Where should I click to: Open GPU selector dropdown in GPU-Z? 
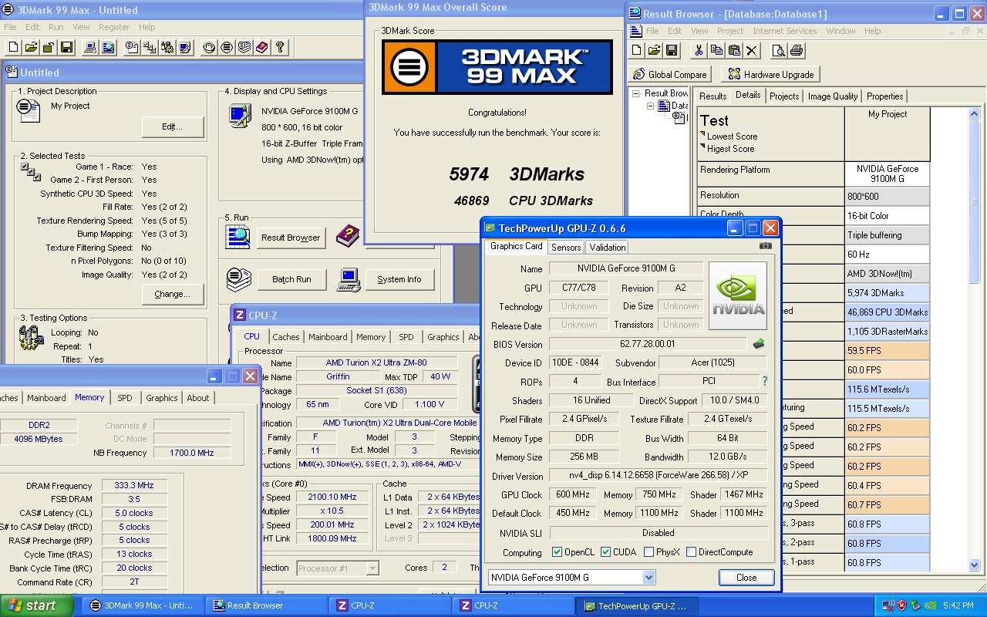[648, 577]
